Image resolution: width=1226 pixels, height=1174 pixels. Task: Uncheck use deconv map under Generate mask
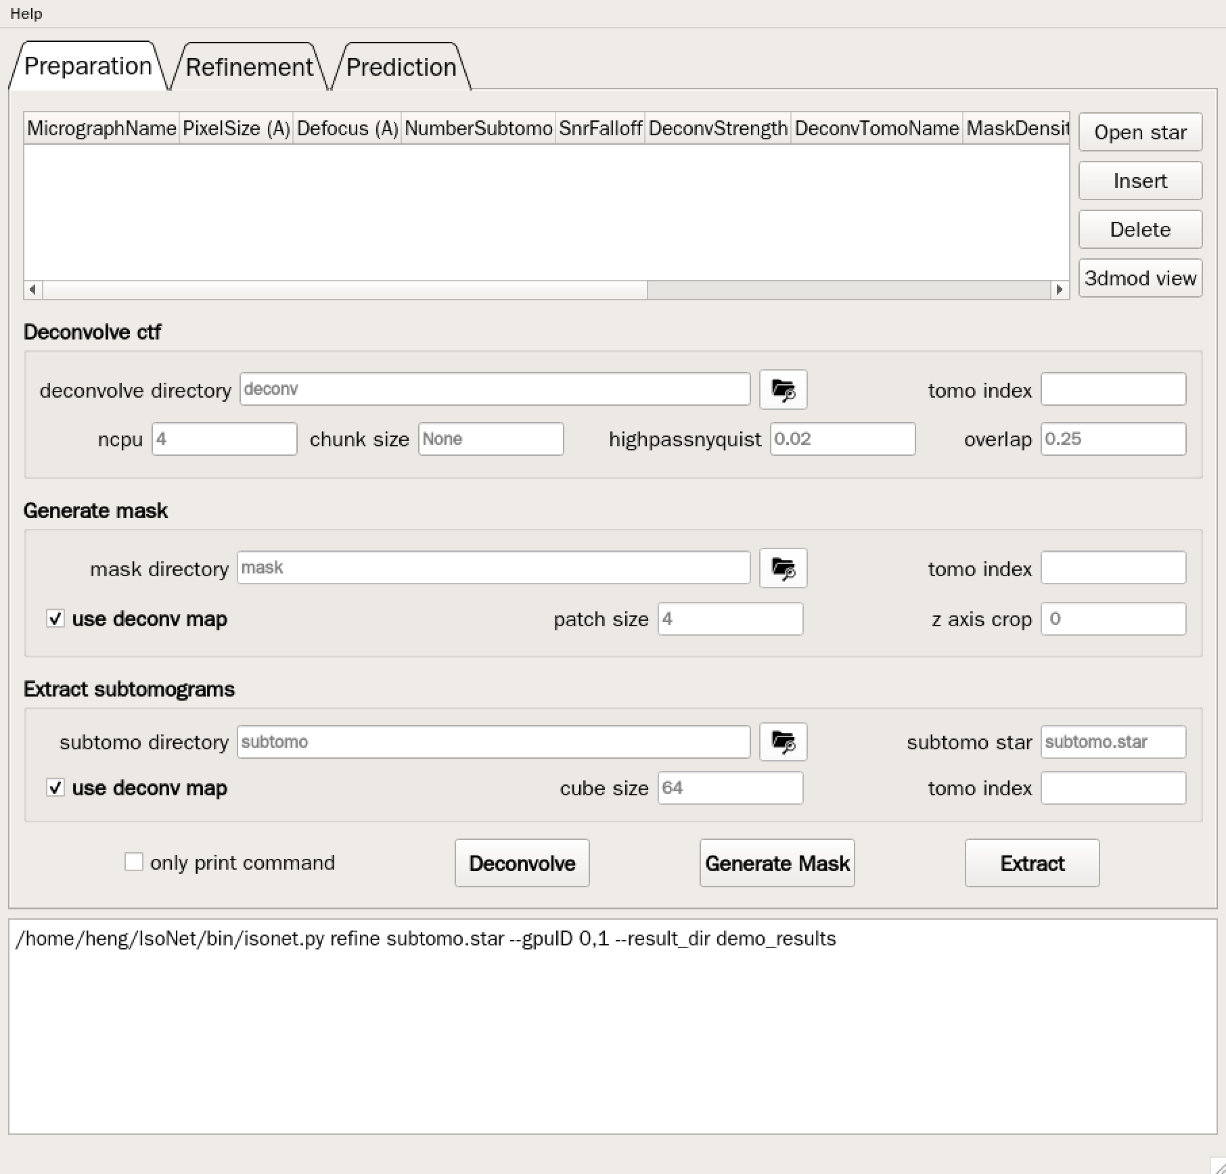[x=55, y=619]
